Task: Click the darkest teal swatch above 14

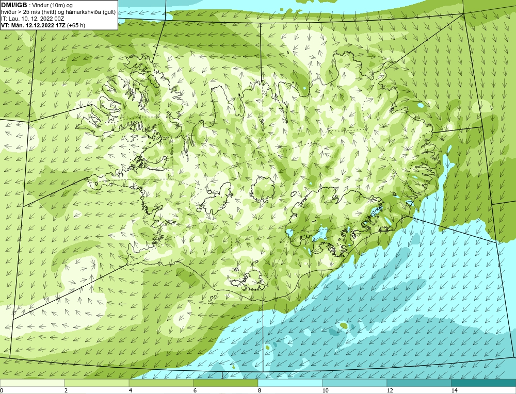Action: click(x=484, y=383)
